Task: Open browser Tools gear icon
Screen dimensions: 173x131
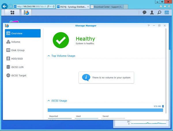Action: 169,6
